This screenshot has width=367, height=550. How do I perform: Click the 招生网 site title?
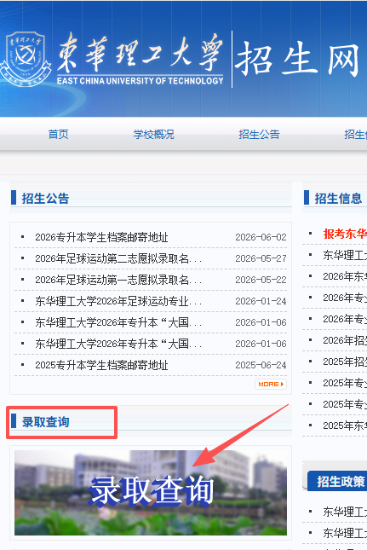pos(297,61)
